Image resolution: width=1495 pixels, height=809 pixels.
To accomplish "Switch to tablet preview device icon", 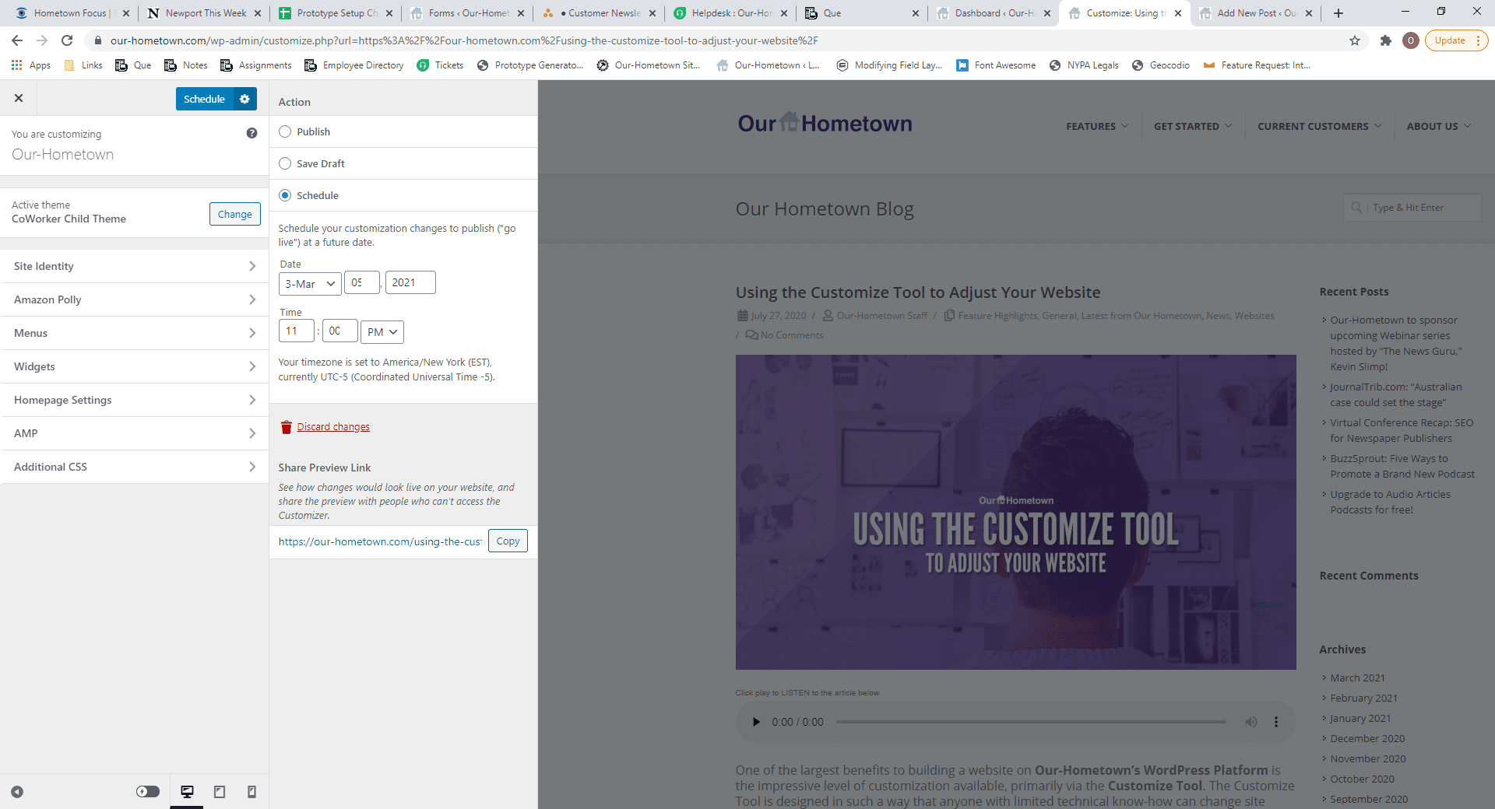I will [x=220, y=792].
